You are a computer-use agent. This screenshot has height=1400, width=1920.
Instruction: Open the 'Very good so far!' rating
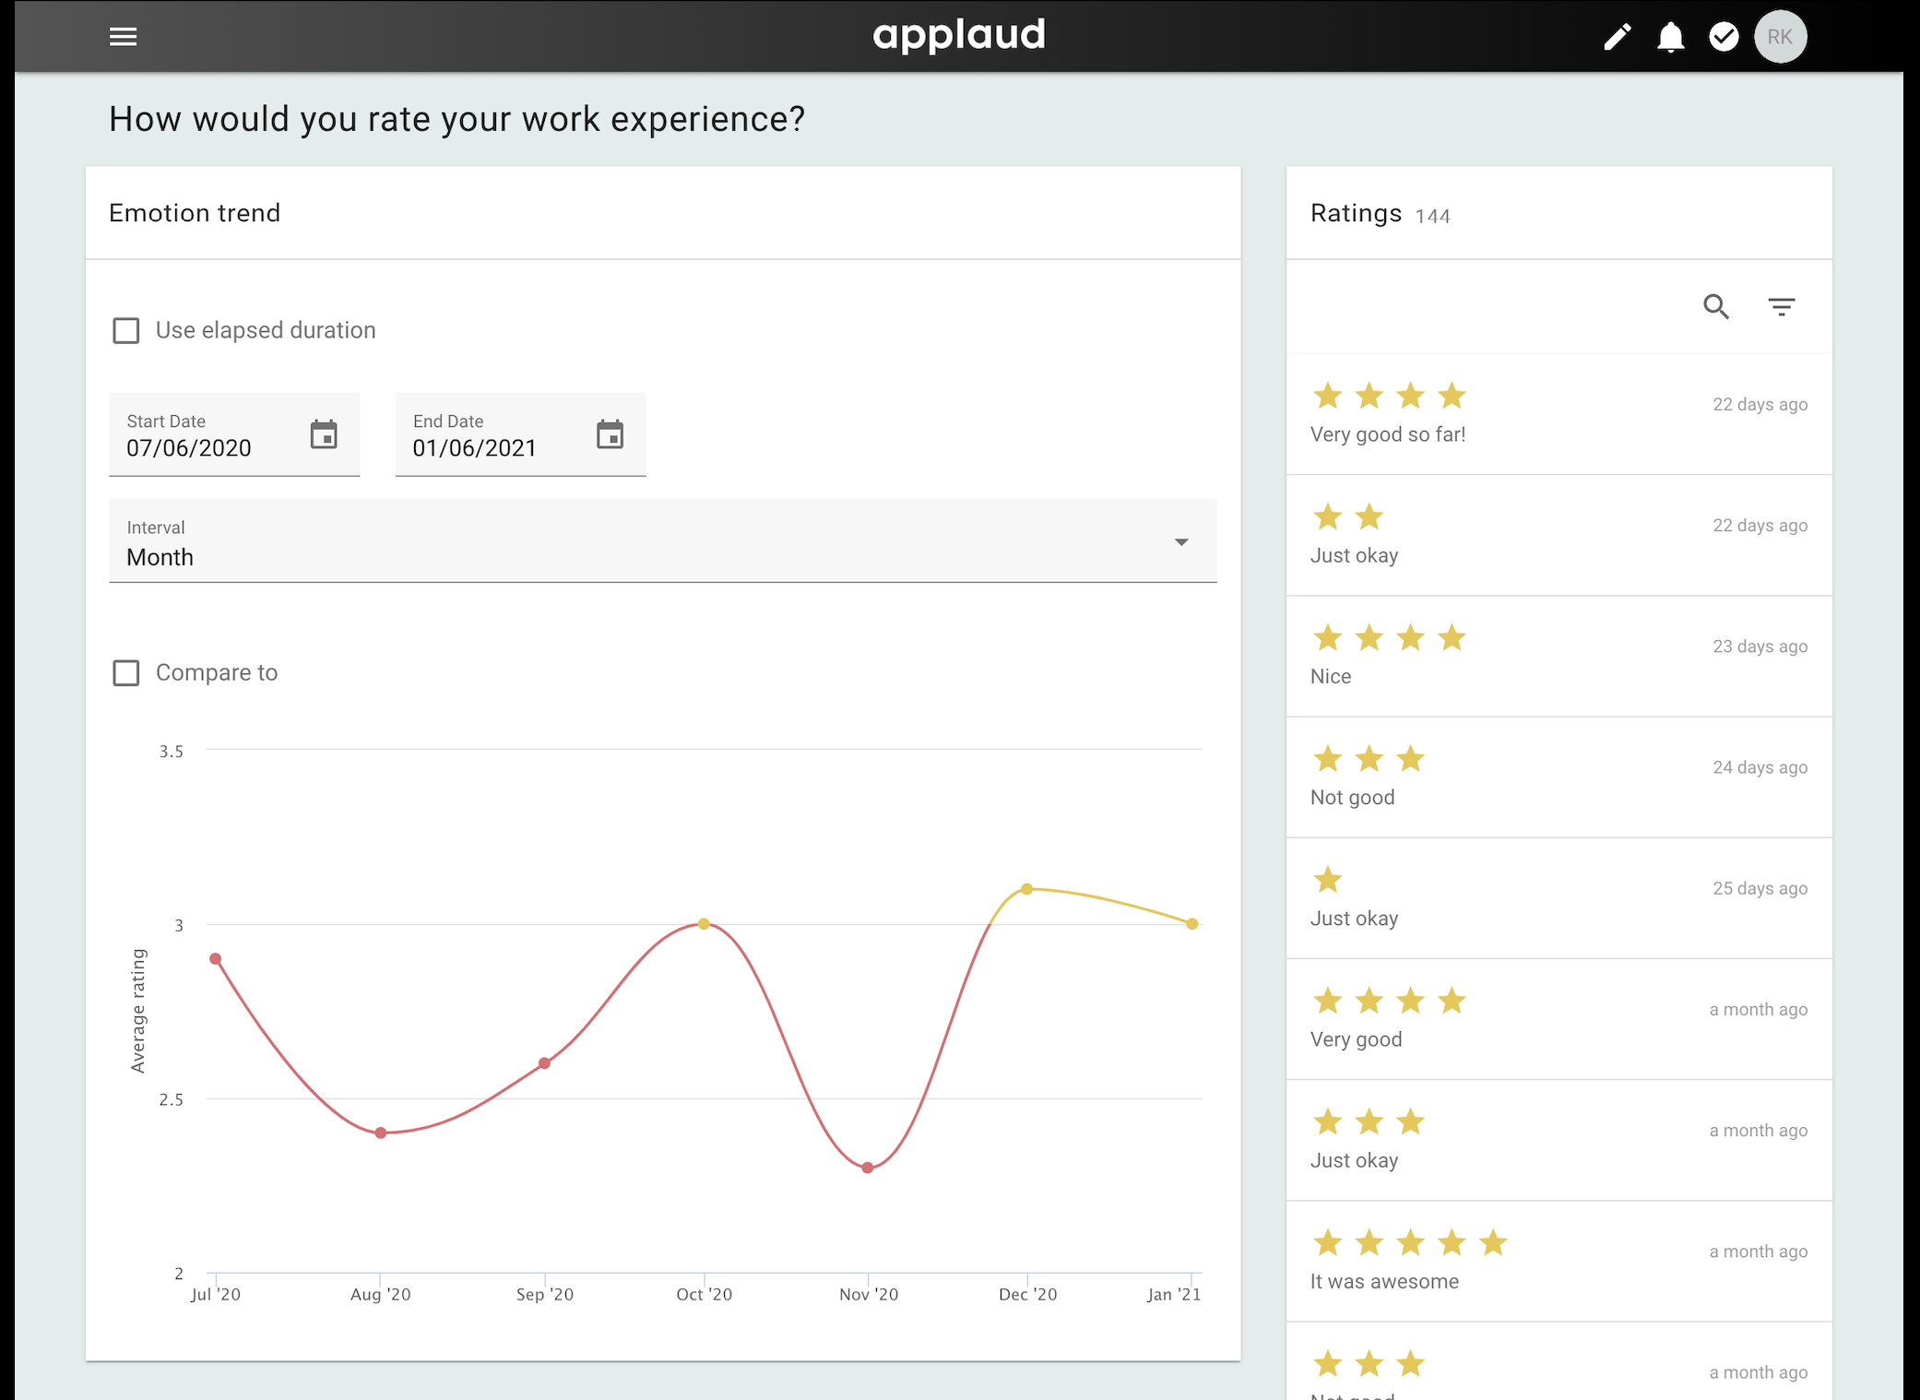(x=1559, y=414)
